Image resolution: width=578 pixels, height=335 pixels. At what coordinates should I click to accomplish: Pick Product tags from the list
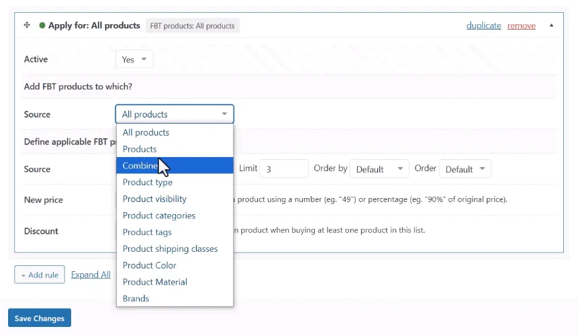pos(147,232)
